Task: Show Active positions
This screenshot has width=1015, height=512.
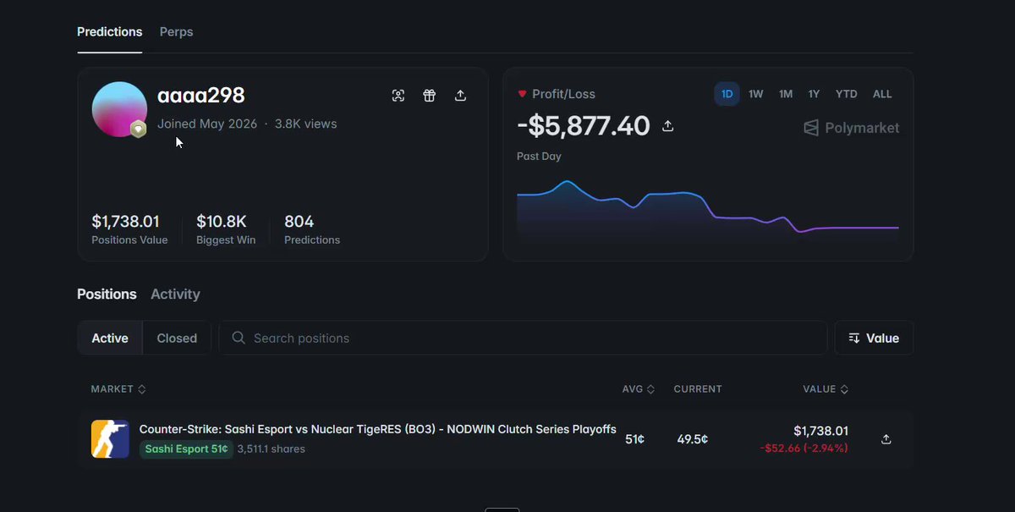Action: pyautogui.click(x=110, y=338)
